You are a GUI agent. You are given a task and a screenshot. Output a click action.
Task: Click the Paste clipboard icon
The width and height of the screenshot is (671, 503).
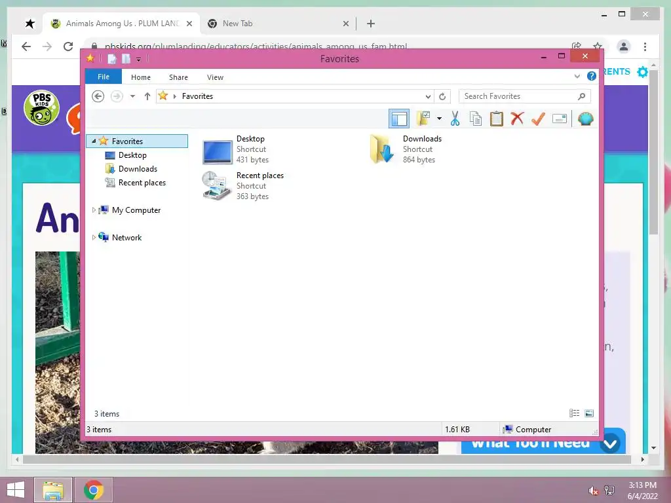click(497, 119)
